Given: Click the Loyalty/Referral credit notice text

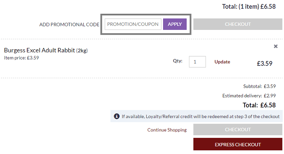Looking at the screenshot, I should 201,116.
